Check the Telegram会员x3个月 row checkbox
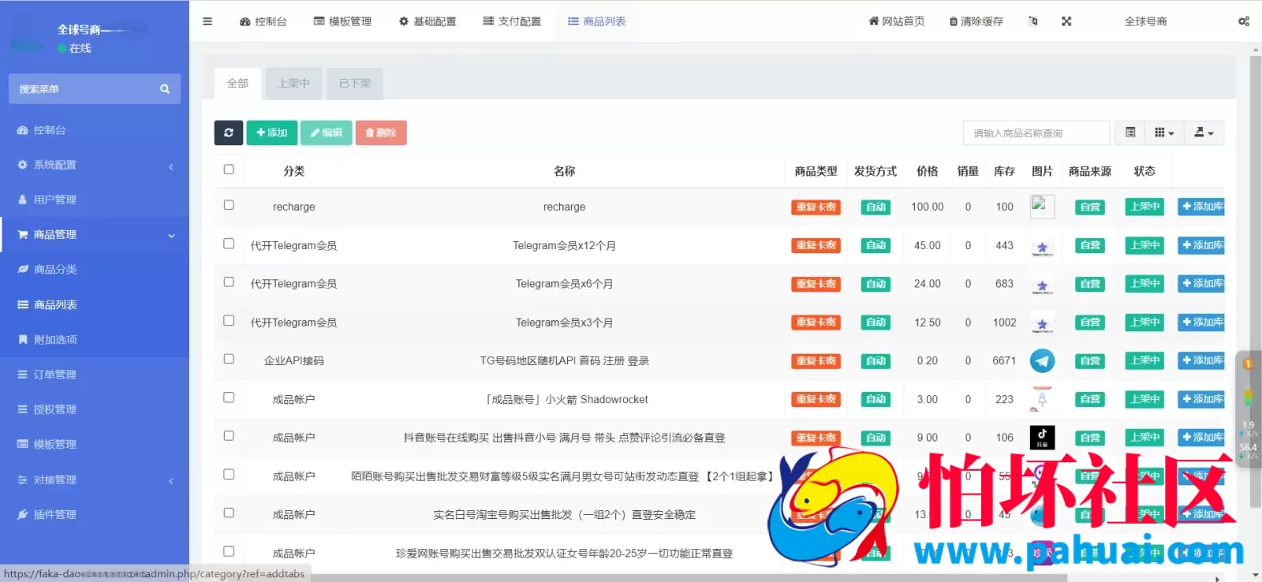The width and height of the screenshot is (1262, 582). pos(229,320)
